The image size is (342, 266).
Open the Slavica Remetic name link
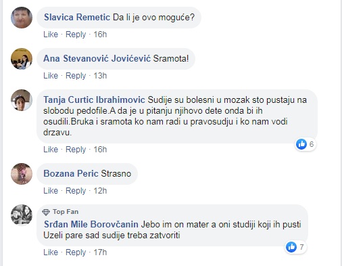pos(77,17)
